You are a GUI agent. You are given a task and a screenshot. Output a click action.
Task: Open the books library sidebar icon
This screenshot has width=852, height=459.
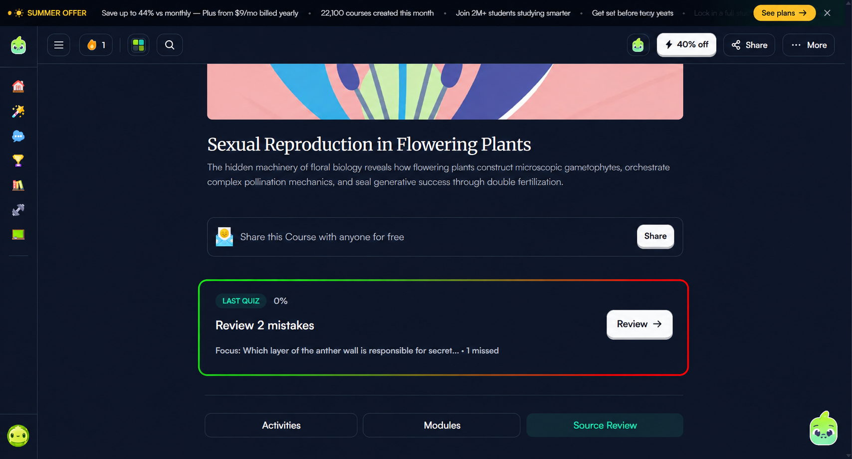pos(18,185)
